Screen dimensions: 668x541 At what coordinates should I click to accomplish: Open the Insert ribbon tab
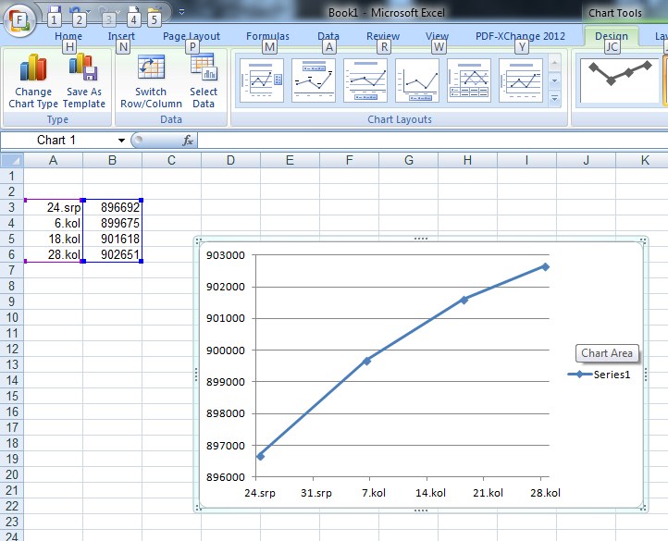pos(121,36)
